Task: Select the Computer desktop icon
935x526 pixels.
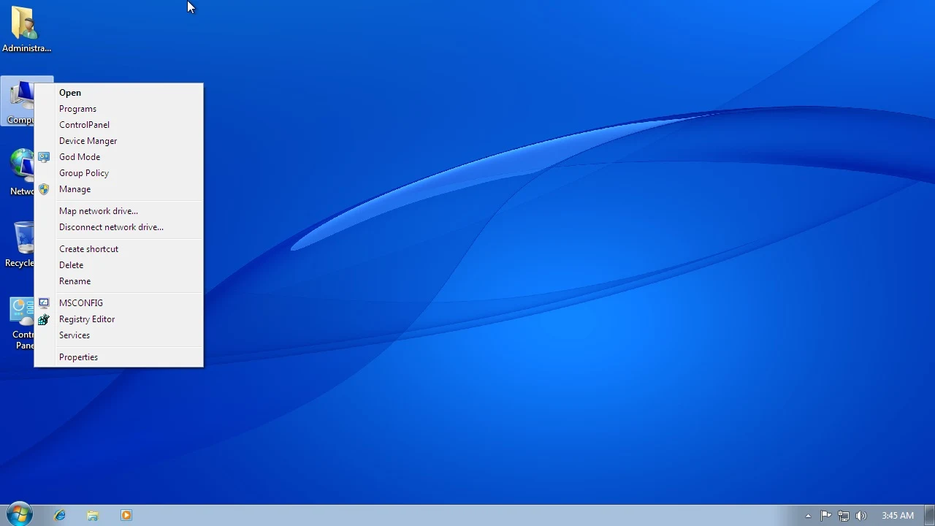Action: [18, 101]
